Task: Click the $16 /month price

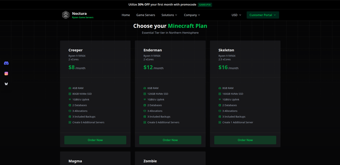Action: [x=229, y=67]
